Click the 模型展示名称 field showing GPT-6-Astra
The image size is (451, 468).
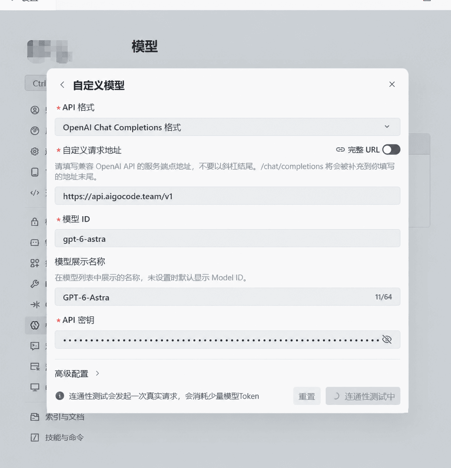click(227, 297)
